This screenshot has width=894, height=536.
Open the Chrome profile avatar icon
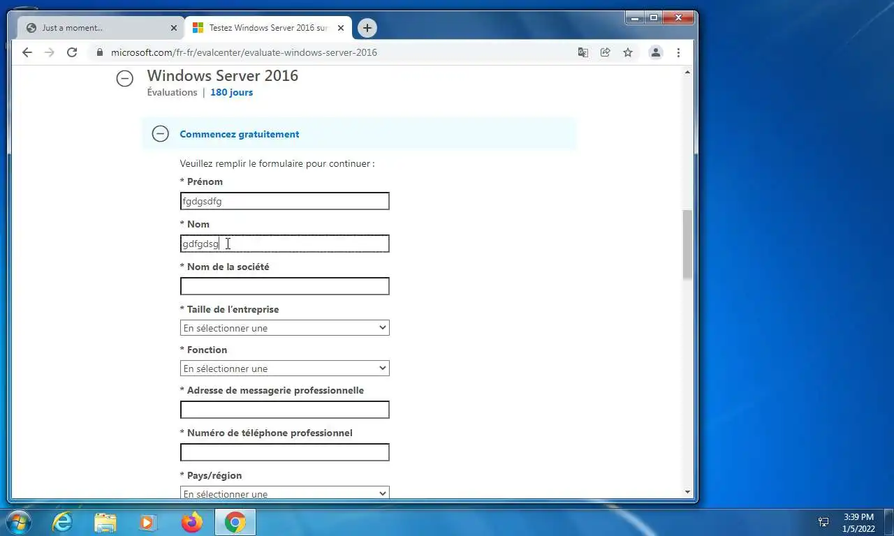[x=655, y=52]
